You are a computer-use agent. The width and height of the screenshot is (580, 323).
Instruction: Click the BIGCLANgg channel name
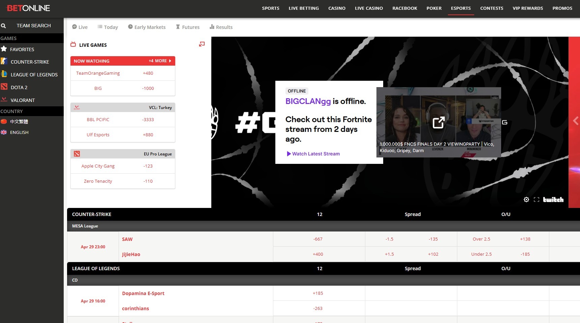308,101
